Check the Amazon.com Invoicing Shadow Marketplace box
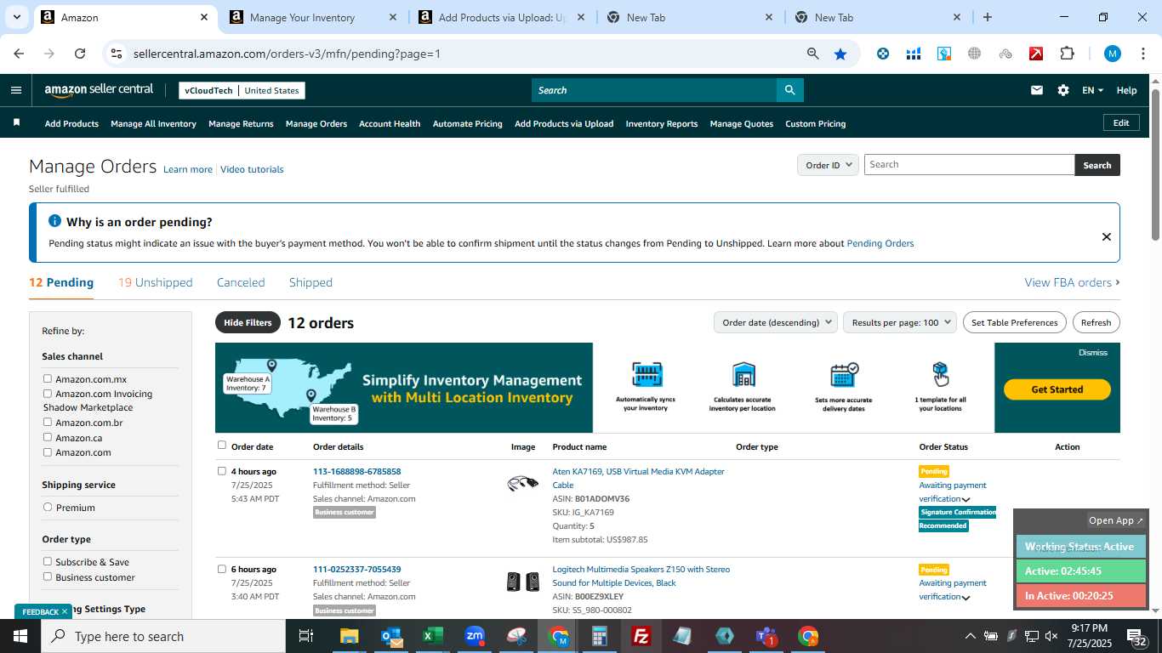Screen dimensions: 1162x653 click(48, 394)
